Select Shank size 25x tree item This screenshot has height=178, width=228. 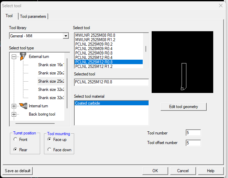point(51,81)
